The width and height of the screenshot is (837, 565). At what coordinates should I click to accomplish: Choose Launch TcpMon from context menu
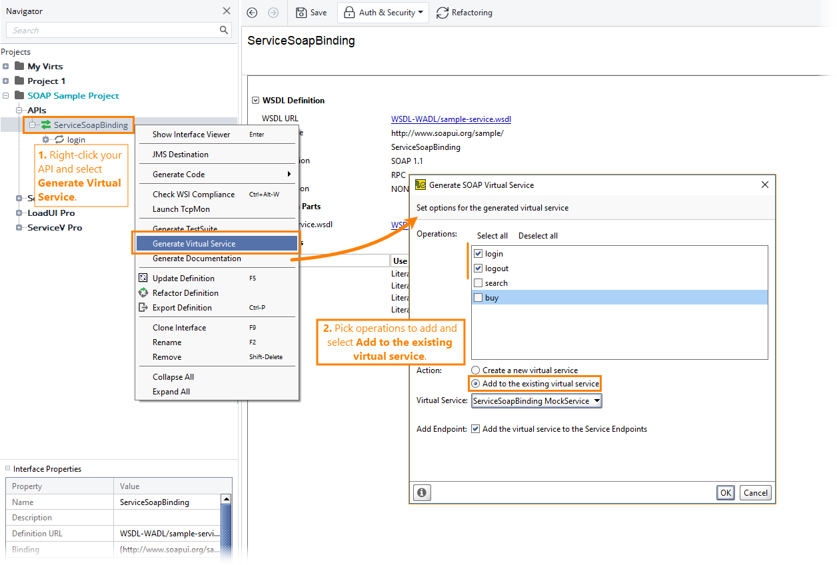(217, 209)
